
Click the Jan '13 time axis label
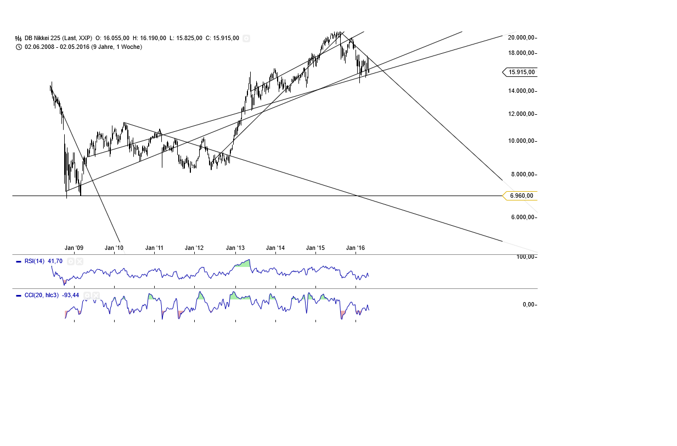[x=235, y=248]
